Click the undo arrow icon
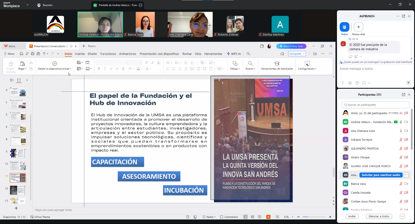 [44, 54]
